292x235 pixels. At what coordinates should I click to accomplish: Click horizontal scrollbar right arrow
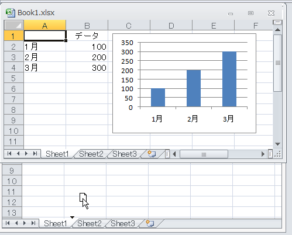coord(263,154)
